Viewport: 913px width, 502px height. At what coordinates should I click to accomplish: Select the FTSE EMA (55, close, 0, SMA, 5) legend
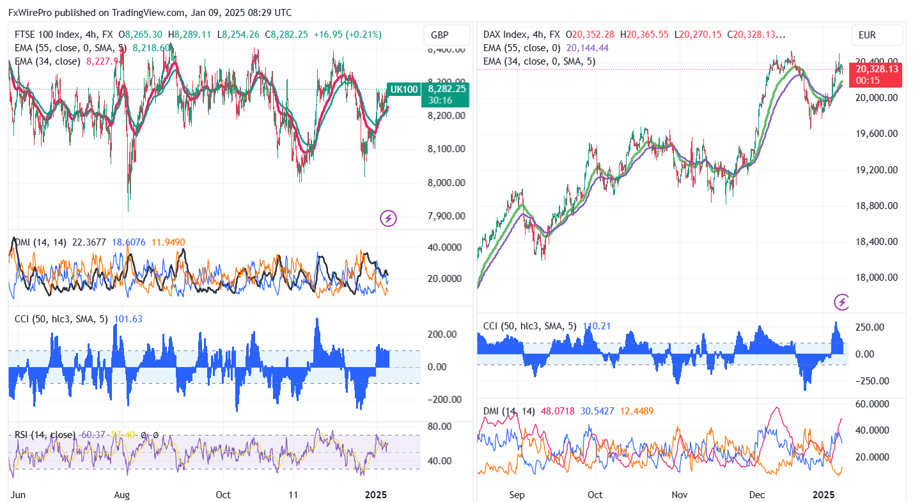(x=72, y=47)
